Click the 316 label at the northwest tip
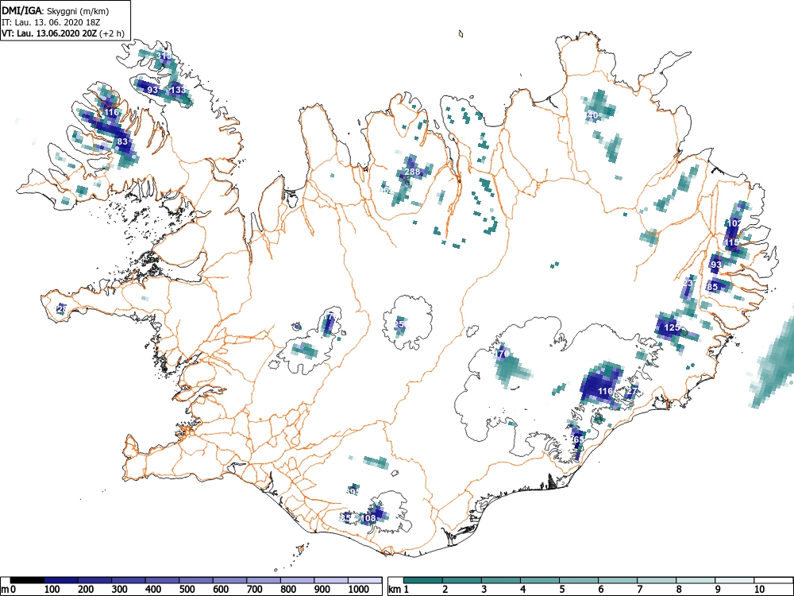 coord(164,56)
